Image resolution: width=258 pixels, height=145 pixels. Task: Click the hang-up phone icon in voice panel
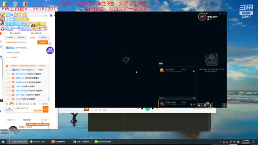pyautogui.click(x=194, y=98)
